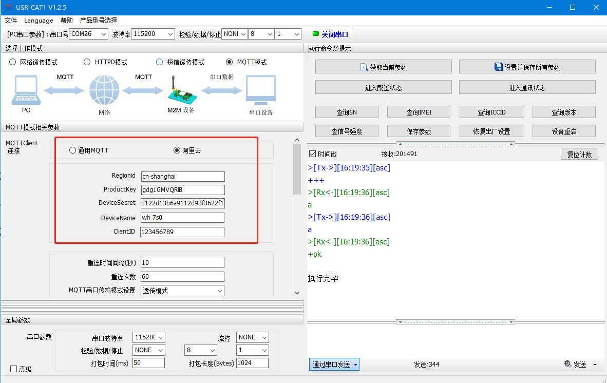
Task: Click the M2M device module icon
Action: (181, 91)
